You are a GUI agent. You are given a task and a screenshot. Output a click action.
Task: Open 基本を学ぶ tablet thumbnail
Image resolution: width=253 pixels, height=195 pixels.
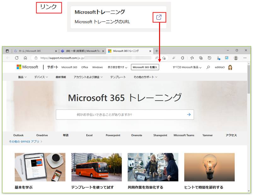pos(40,167)
